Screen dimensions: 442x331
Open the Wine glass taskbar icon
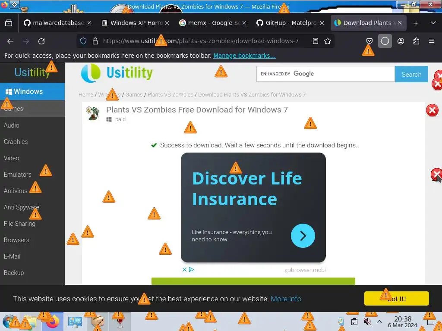(x=120, y=322)
